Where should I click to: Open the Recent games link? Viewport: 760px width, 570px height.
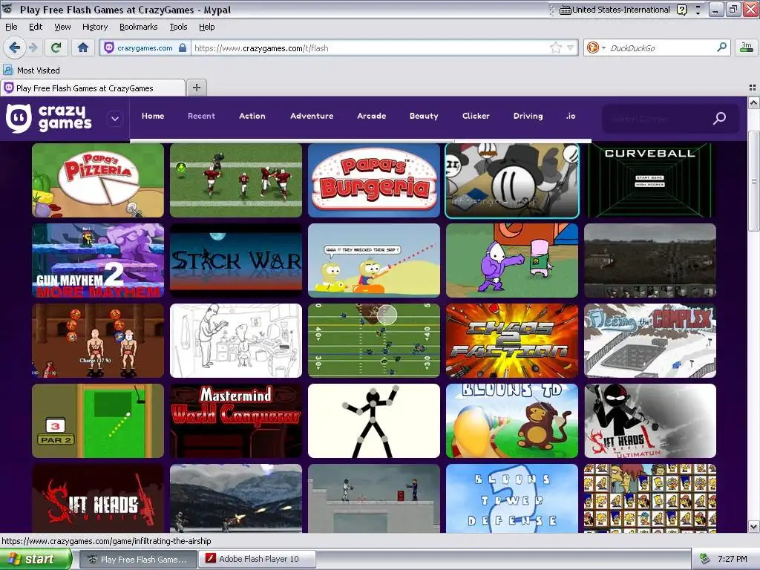201,116
